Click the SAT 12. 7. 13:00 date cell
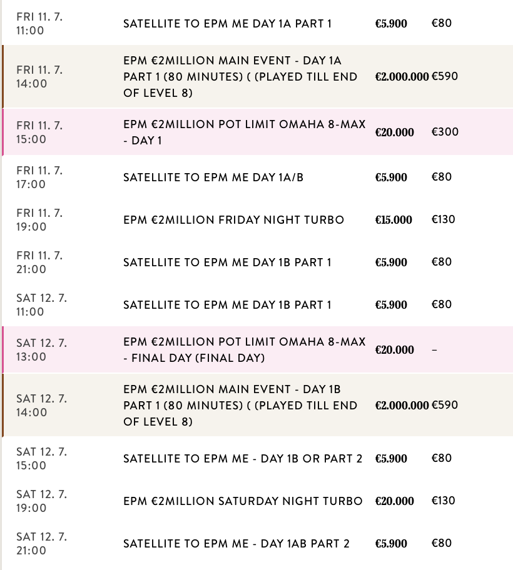This screenshot has width=513, height=570. click(x=41, y=350)
